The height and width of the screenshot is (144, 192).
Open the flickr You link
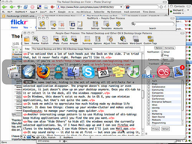point(26,27)
